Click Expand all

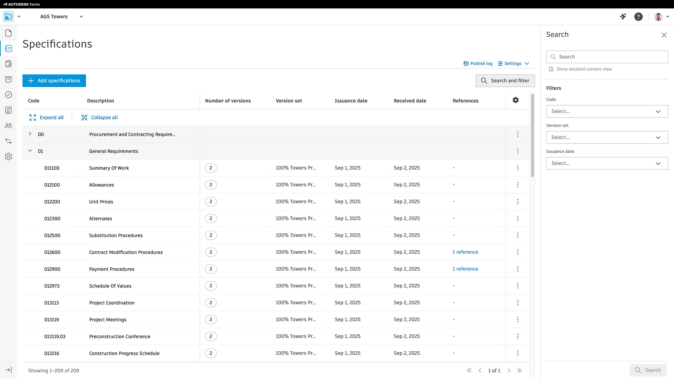click(46, 118)
